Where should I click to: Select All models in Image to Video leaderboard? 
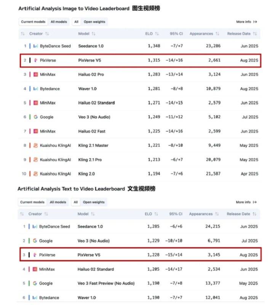pos(59,22)
